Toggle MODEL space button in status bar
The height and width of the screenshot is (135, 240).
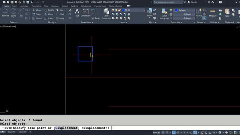click(156, 132)
